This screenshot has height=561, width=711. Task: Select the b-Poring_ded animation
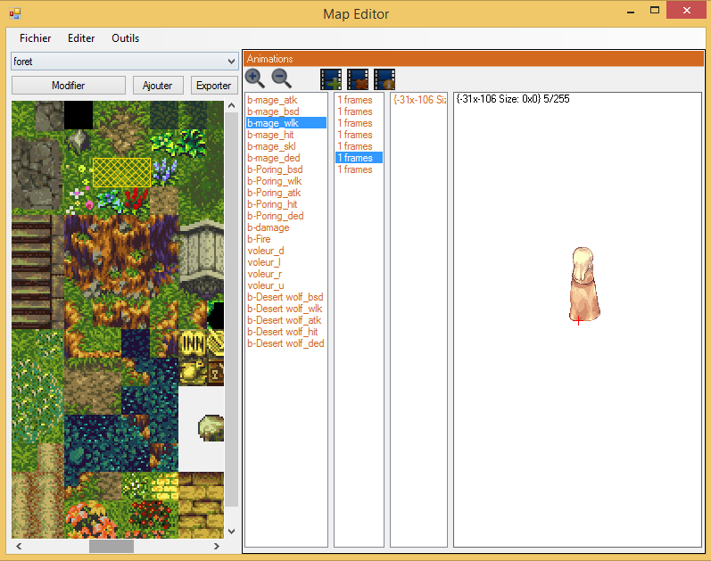coord(286,216)
